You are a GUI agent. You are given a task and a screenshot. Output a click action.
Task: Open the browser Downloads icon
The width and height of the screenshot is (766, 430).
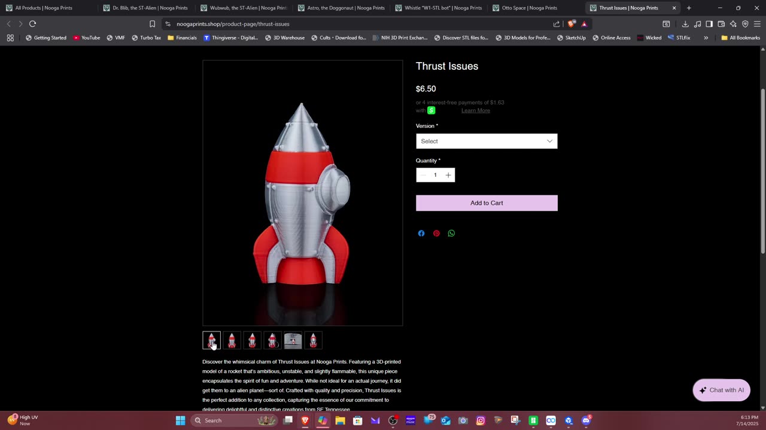point(685,24)
